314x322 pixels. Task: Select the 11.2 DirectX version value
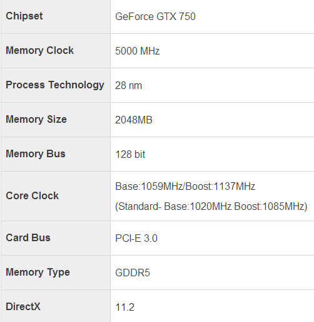(124, 307)
